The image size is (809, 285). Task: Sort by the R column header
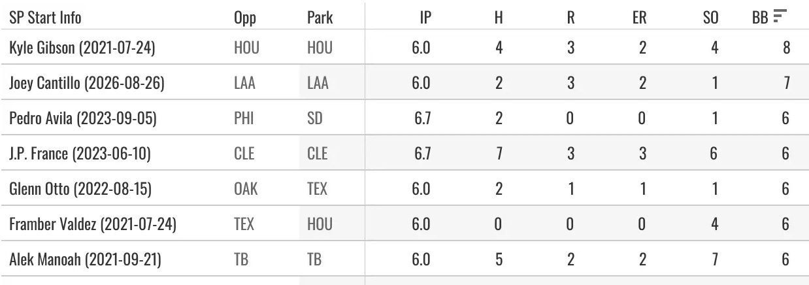click(570, 17)
